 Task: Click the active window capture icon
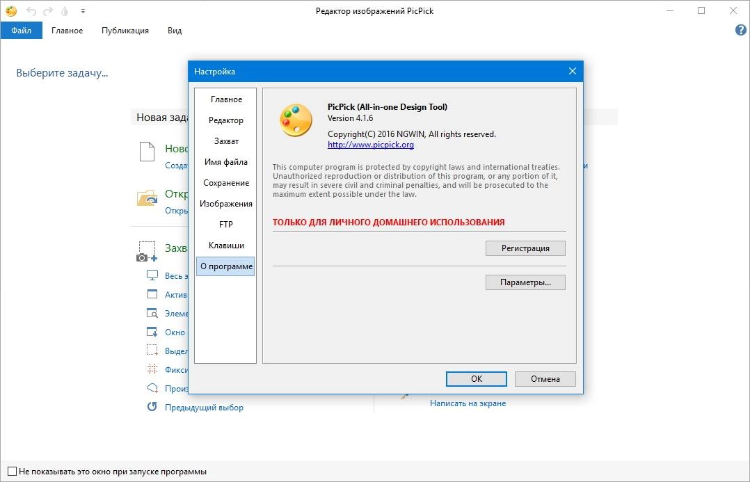click(x=152, y=295)
